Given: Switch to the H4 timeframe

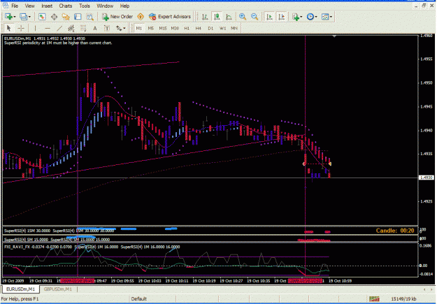Looking at the screenshot, I should pyautogui.click(x=198, y=28).
